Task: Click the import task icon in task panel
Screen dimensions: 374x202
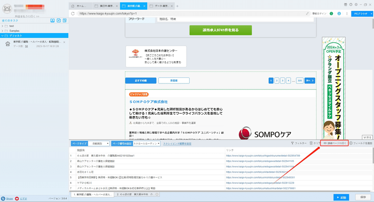Action: (52, 21)
